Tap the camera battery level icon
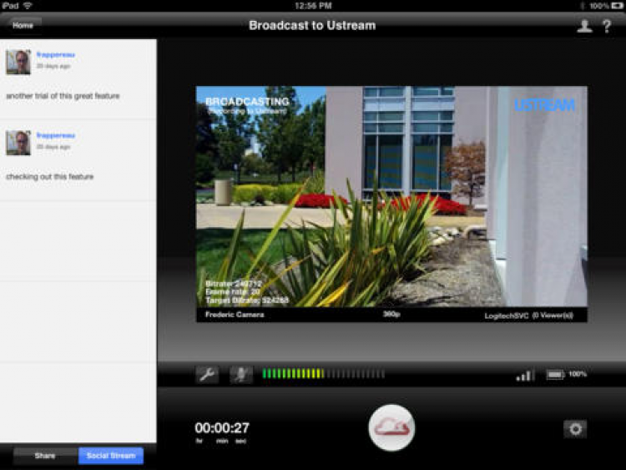 tap(555, 375)
